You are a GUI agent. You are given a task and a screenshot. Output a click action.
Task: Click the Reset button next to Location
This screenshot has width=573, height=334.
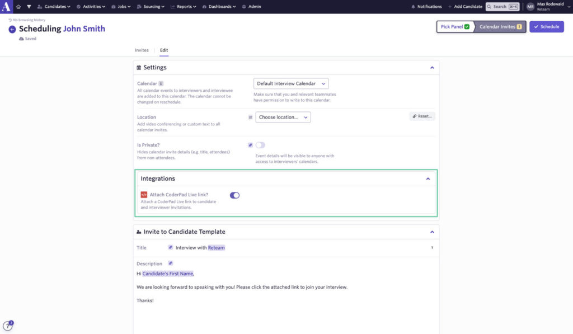[x=421, y=116]
